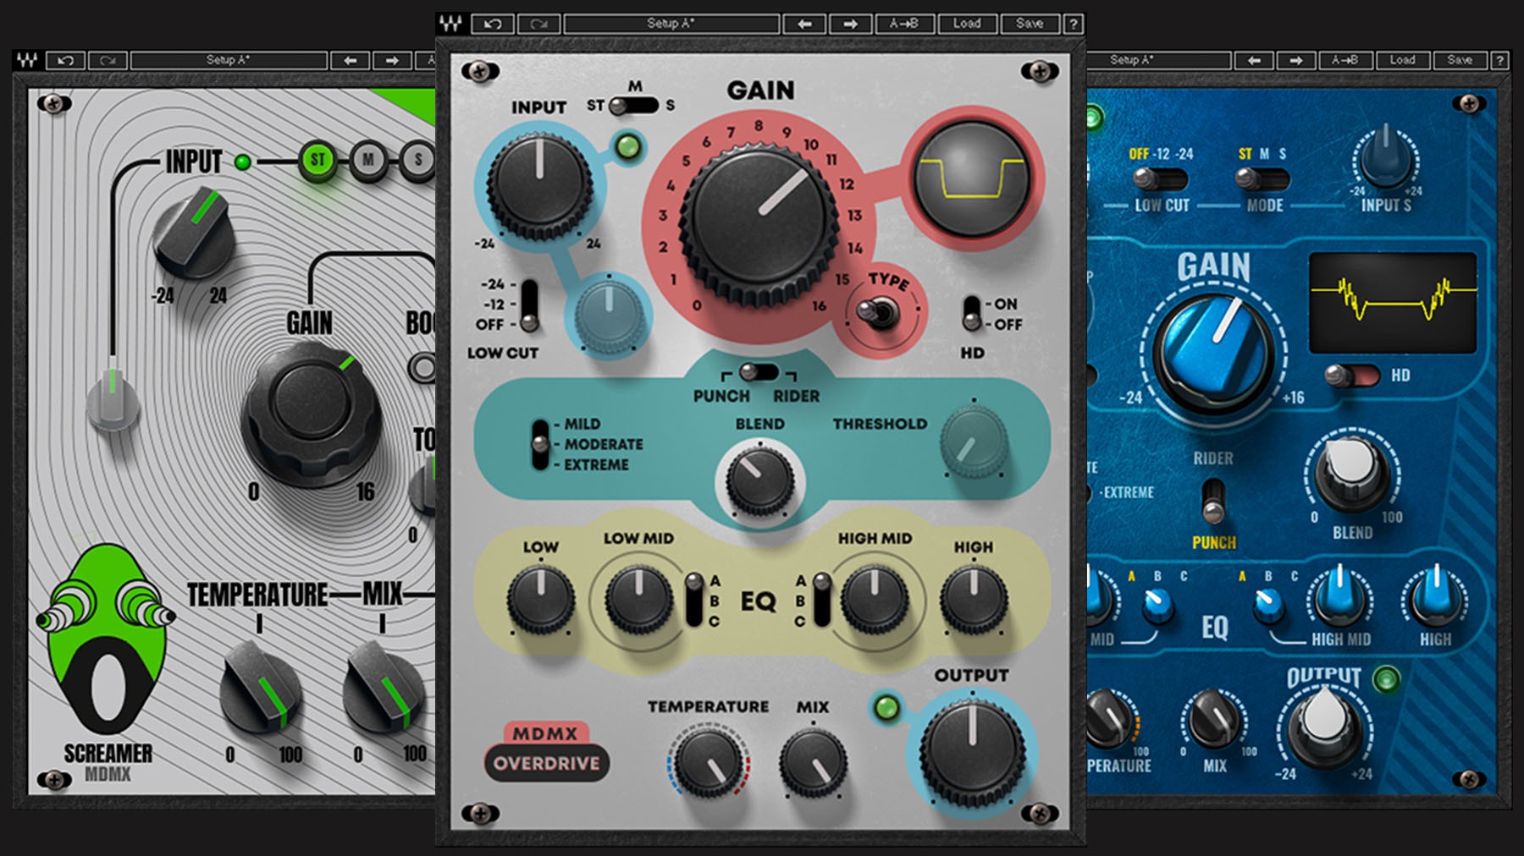
Task: Click the Waves logo in Overdrive toolbar
Action: point(451,24)
